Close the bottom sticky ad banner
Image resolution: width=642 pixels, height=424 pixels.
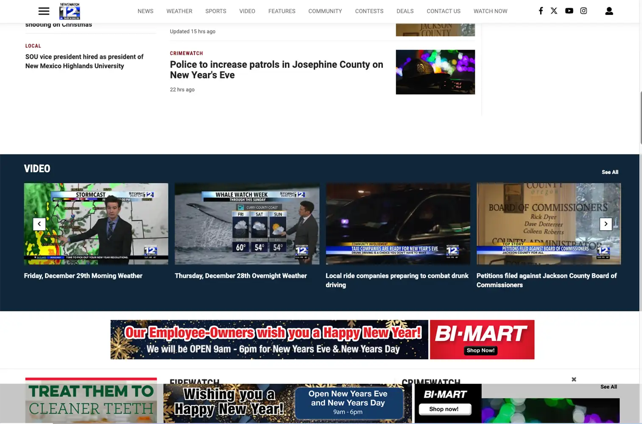pyautogui.click(x=574, y=379)
